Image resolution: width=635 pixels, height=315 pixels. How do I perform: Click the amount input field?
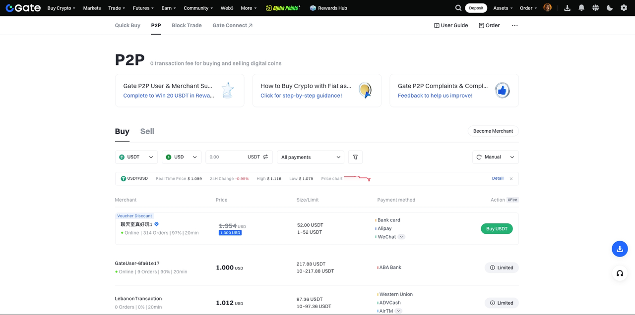pos(226,157)
